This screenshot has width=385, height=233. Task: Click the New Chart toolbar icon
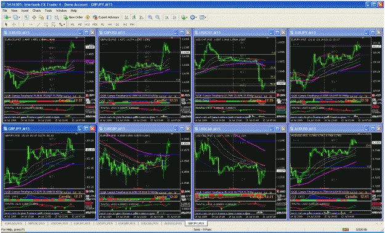click(6, 17)
